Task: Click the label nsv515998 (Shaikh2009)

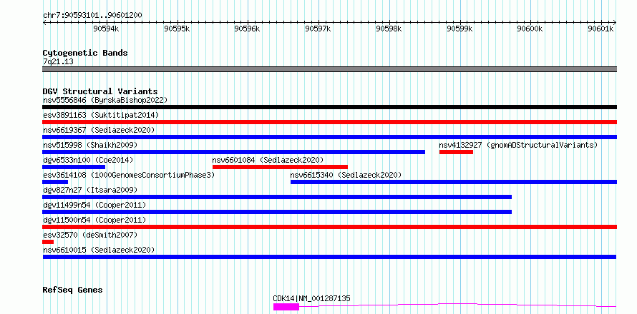Action: coord(90,145)
